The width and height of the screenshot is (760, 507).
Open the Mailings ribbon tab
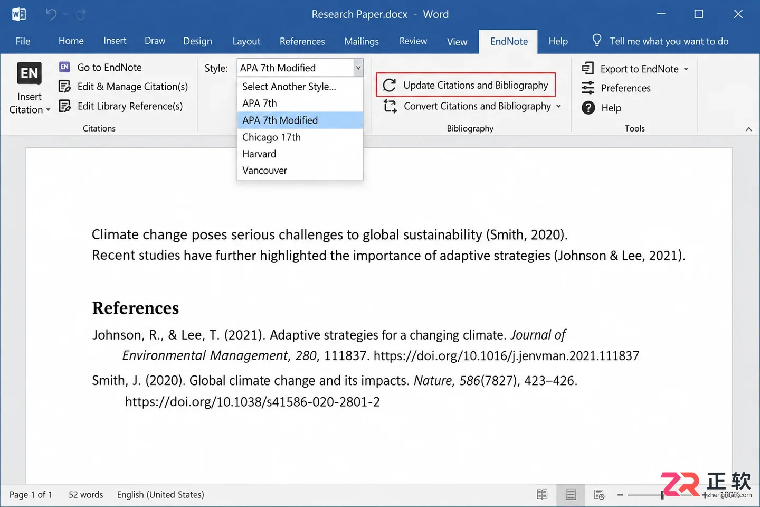pyautogui.click(x=362, y=41)
